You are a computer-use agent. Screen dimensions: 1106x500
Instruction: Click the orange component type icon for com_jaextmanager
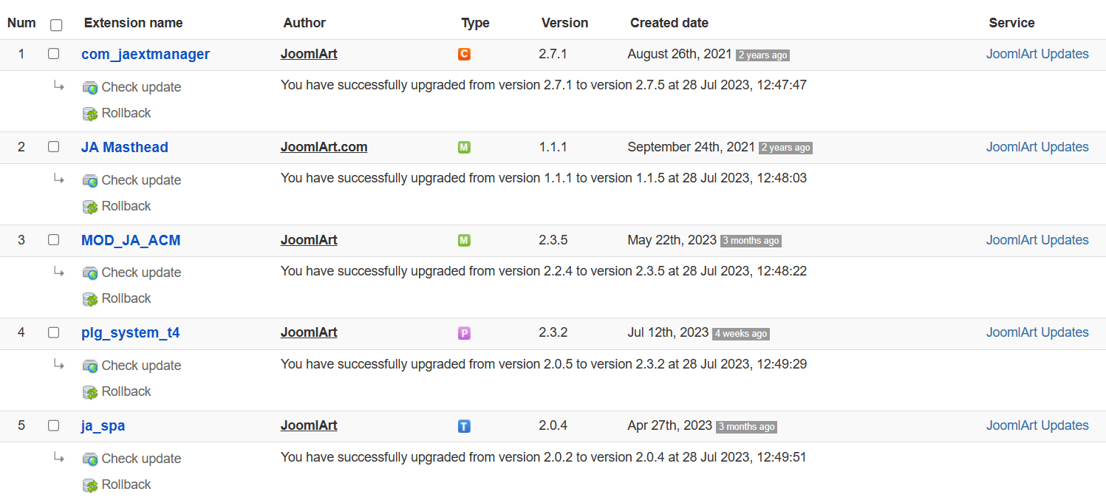[x=464, y=55]
